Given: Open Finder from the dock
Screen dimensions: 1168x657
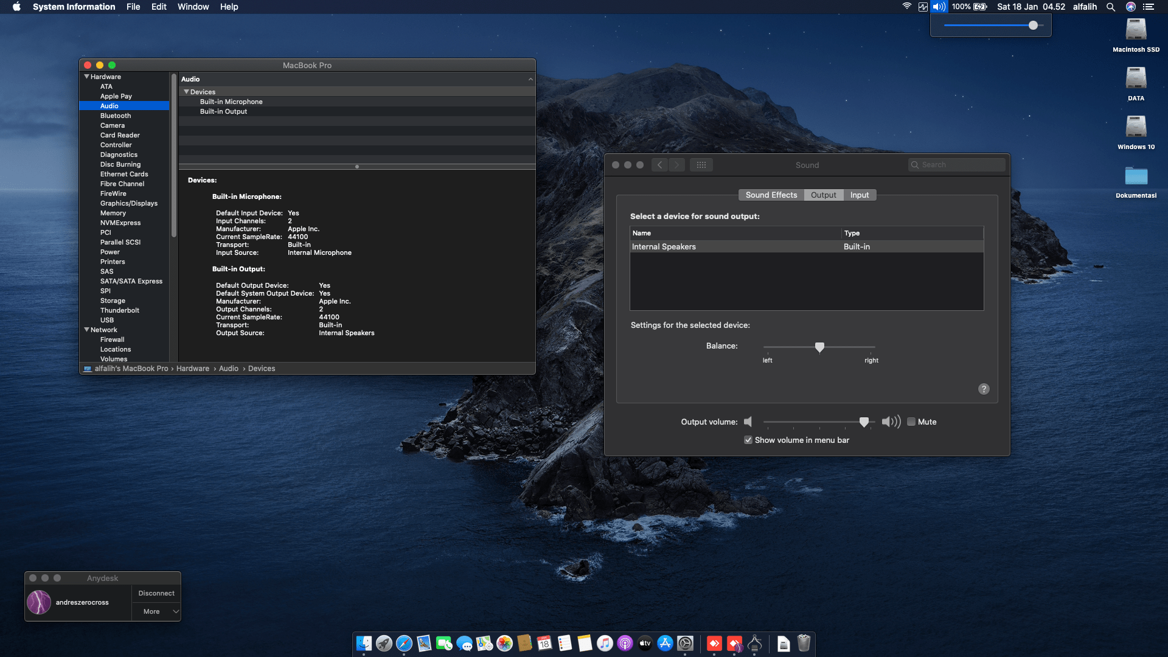Looking at the screenshot, I should pyautogui.click(x=364, y=643).
